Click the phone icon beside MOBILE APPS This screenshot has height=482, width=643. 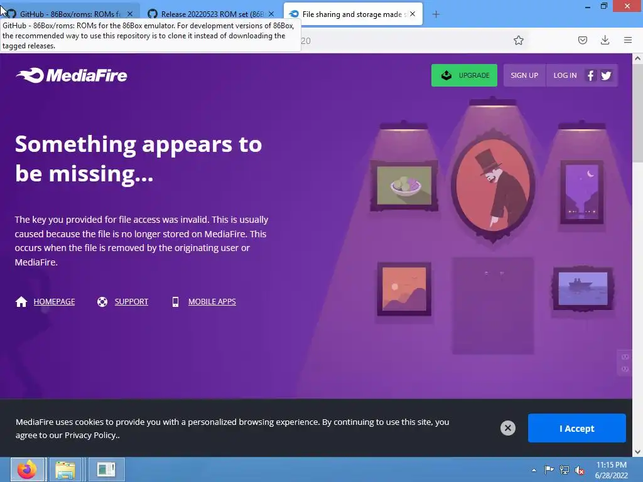176,302
